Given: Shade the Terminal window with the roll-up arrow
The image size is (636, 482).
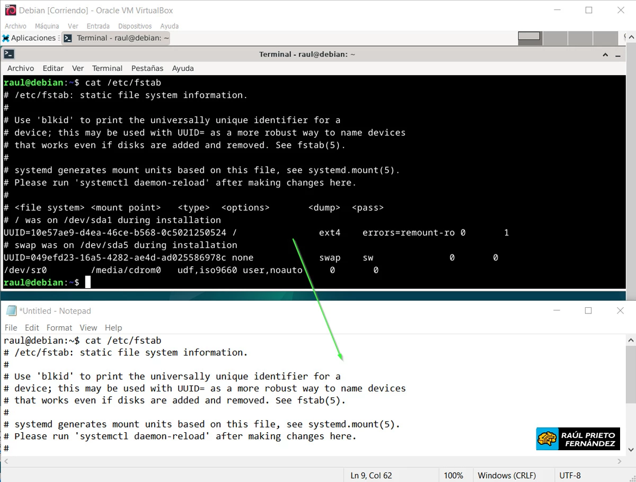Looking at the screenshot, I should point(605,53).
